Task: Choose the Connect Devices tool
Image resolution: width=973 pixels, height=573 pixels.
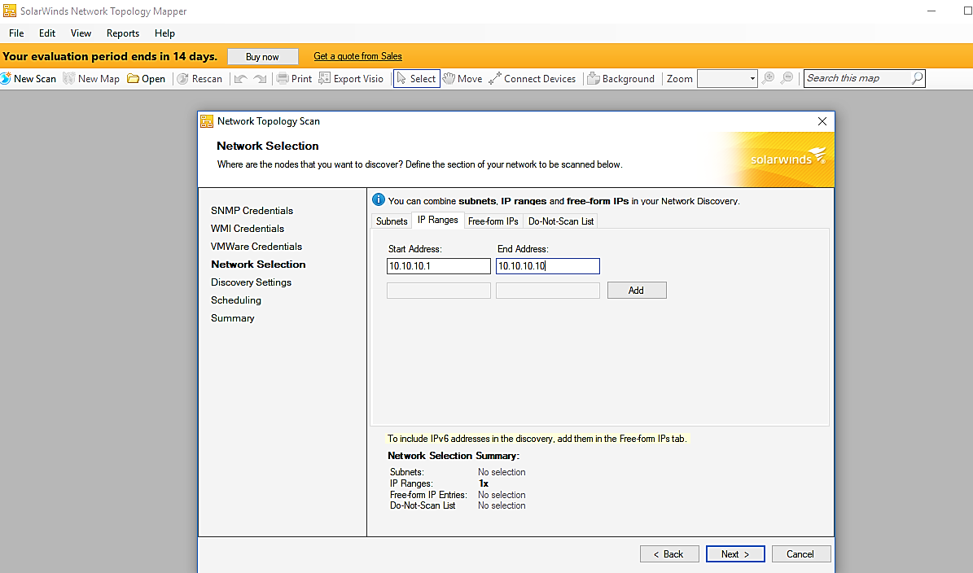Action: tap(533, 79)
